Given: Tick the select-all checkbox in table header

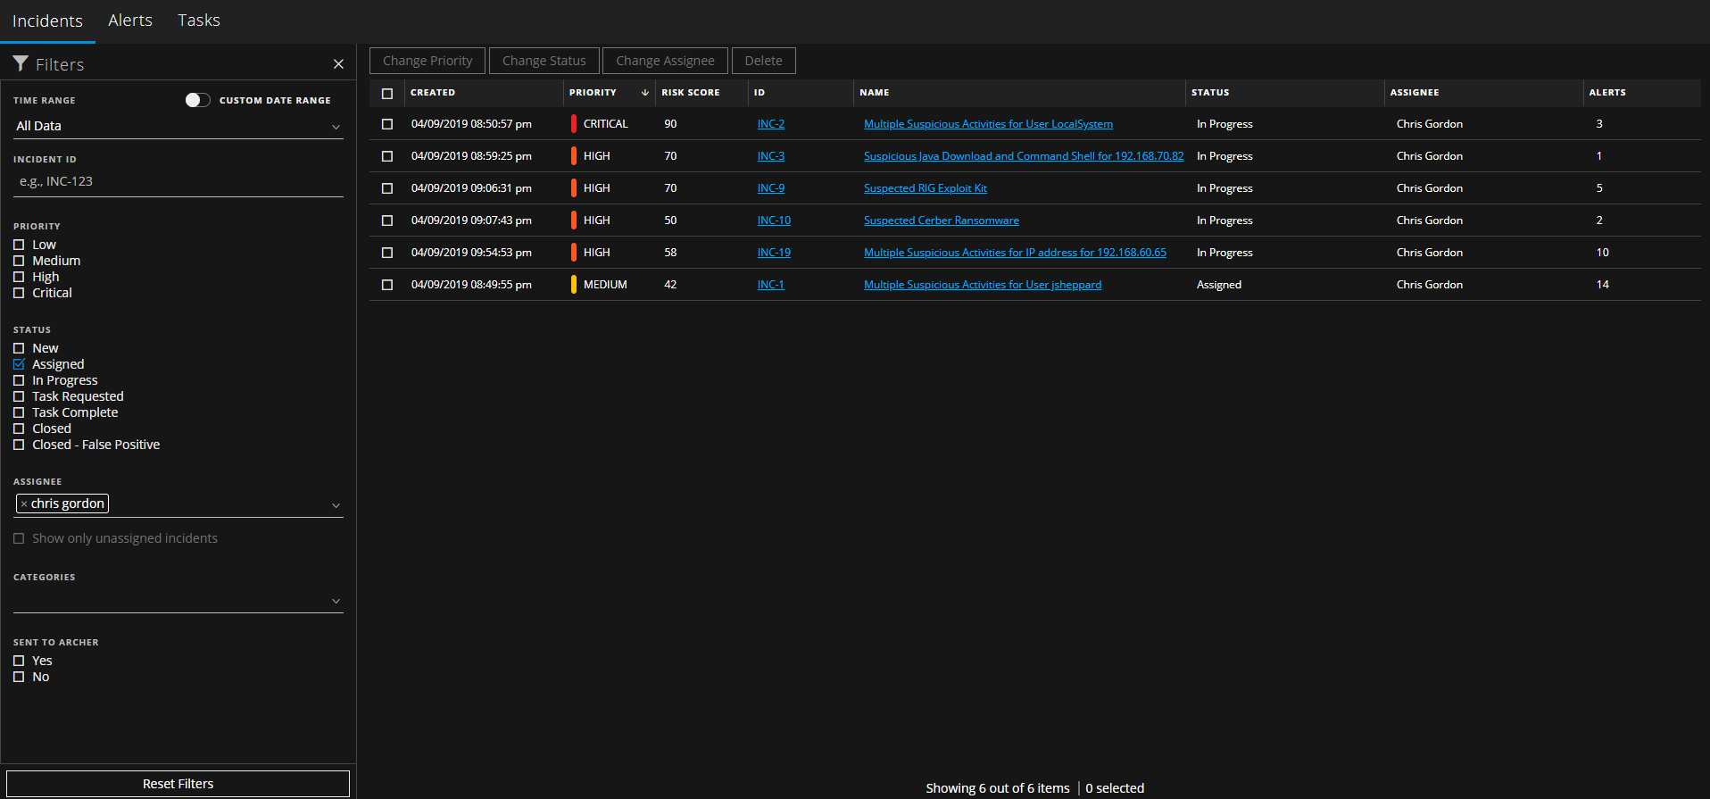Looking at the screenshot, I should 387,94.
